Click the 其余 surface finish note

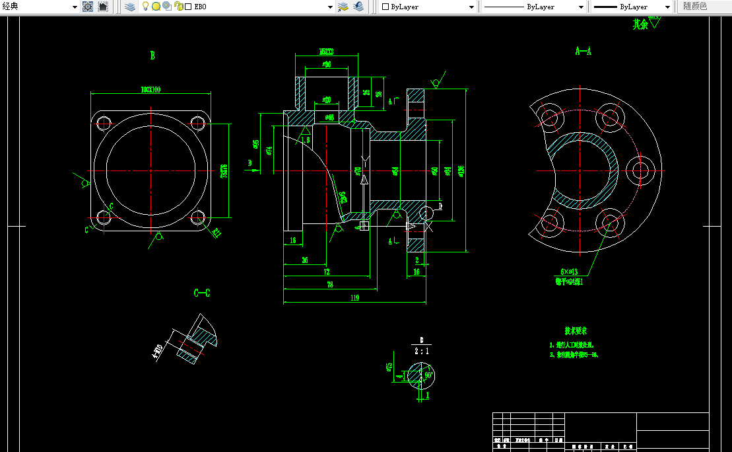pyautogui.click(x=640, y=24)
